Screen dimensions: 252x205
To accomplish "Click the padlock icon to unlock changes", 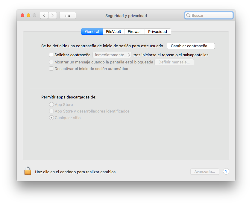I will [28, 171].
